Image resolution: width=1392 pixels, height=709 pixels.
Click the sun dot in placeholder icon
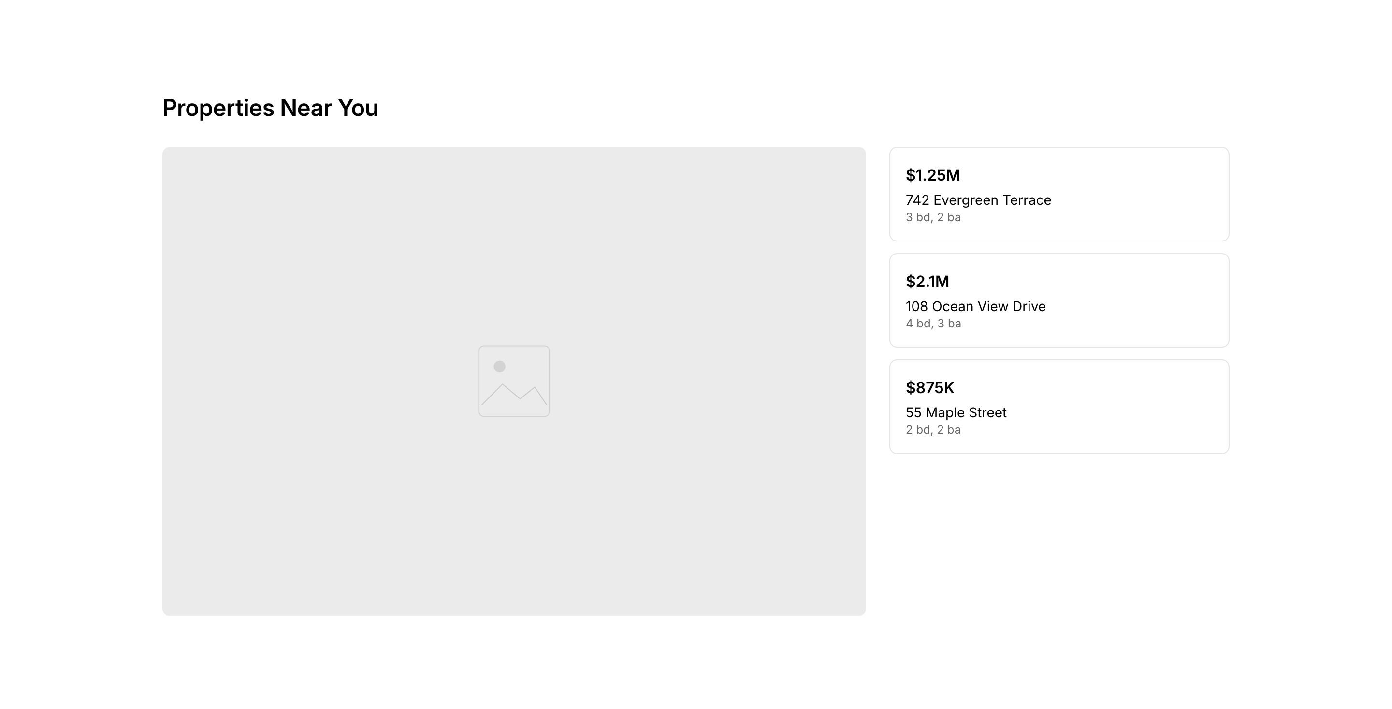click(x=499, y=367)
